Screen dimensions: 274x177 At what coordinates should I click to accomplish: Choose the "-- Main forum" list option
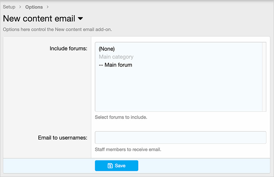click(x=115, y=65)
